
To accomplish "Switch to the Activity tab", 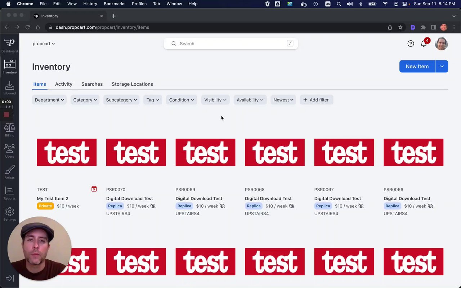I will pyautogui.click(x=64, y=84).
